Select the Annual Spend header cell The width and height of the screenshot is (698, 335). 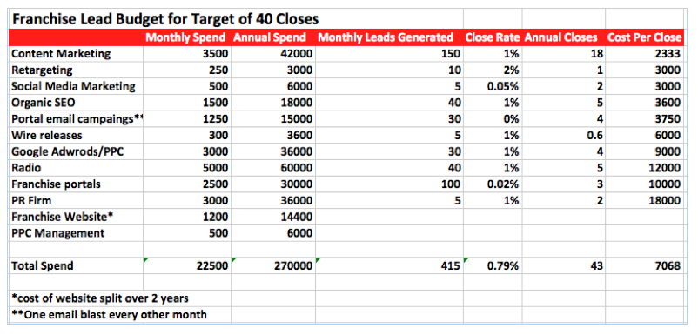pos(269,37)
